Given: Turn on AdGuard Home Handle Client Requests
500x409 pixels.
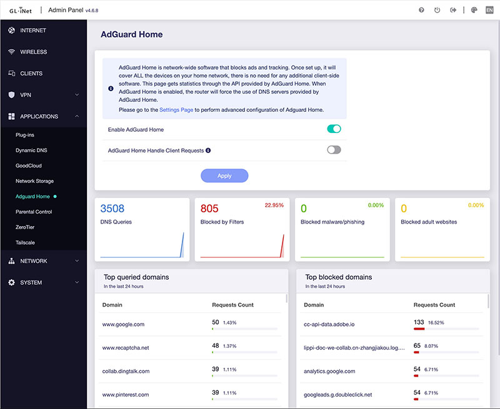Looking at the screenshot, I should coord(334,150).
